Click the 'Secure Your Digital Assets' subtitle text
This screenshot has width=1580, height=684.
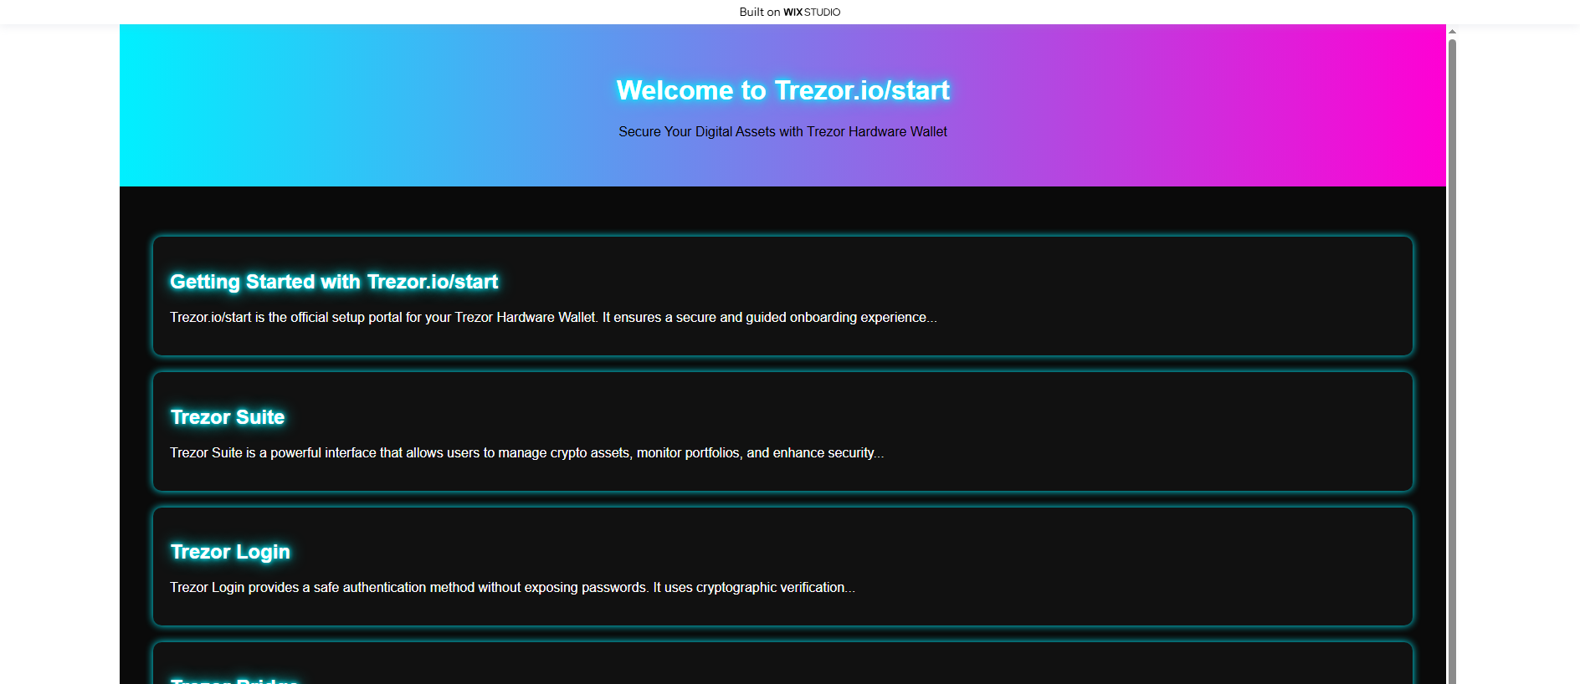click(782, 131)
